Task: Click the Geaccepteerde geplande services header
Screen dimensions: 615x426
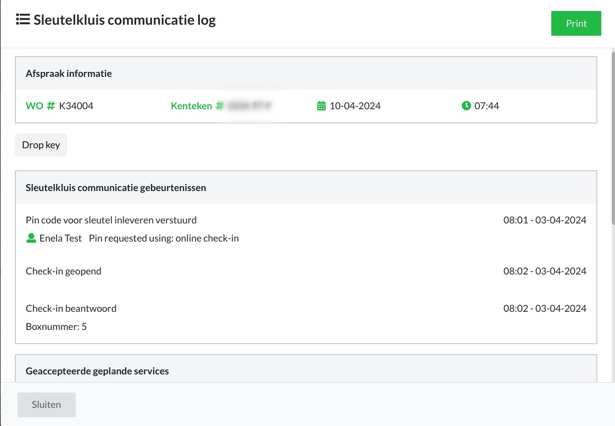Action: pos(97,371)
